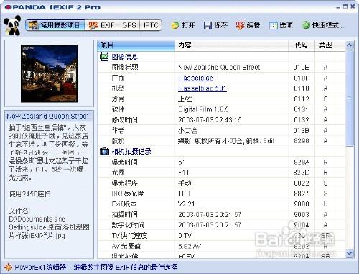
Task: Click the PowerExif star icon in status bar
Action: [8, 267]
